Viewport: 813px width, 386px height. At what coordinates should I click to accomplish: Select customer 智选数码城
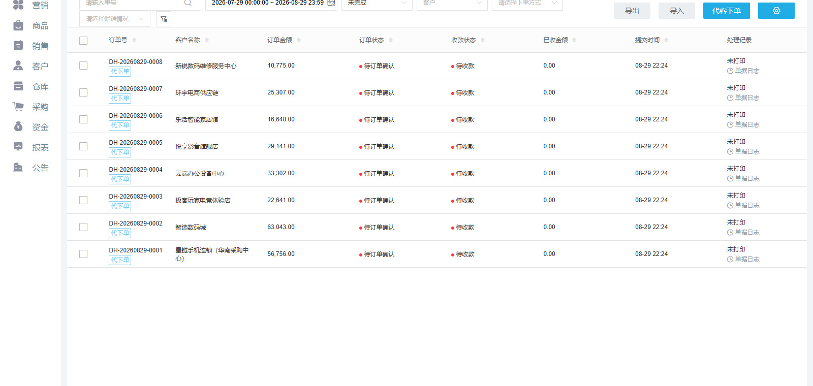pos(191,228)
